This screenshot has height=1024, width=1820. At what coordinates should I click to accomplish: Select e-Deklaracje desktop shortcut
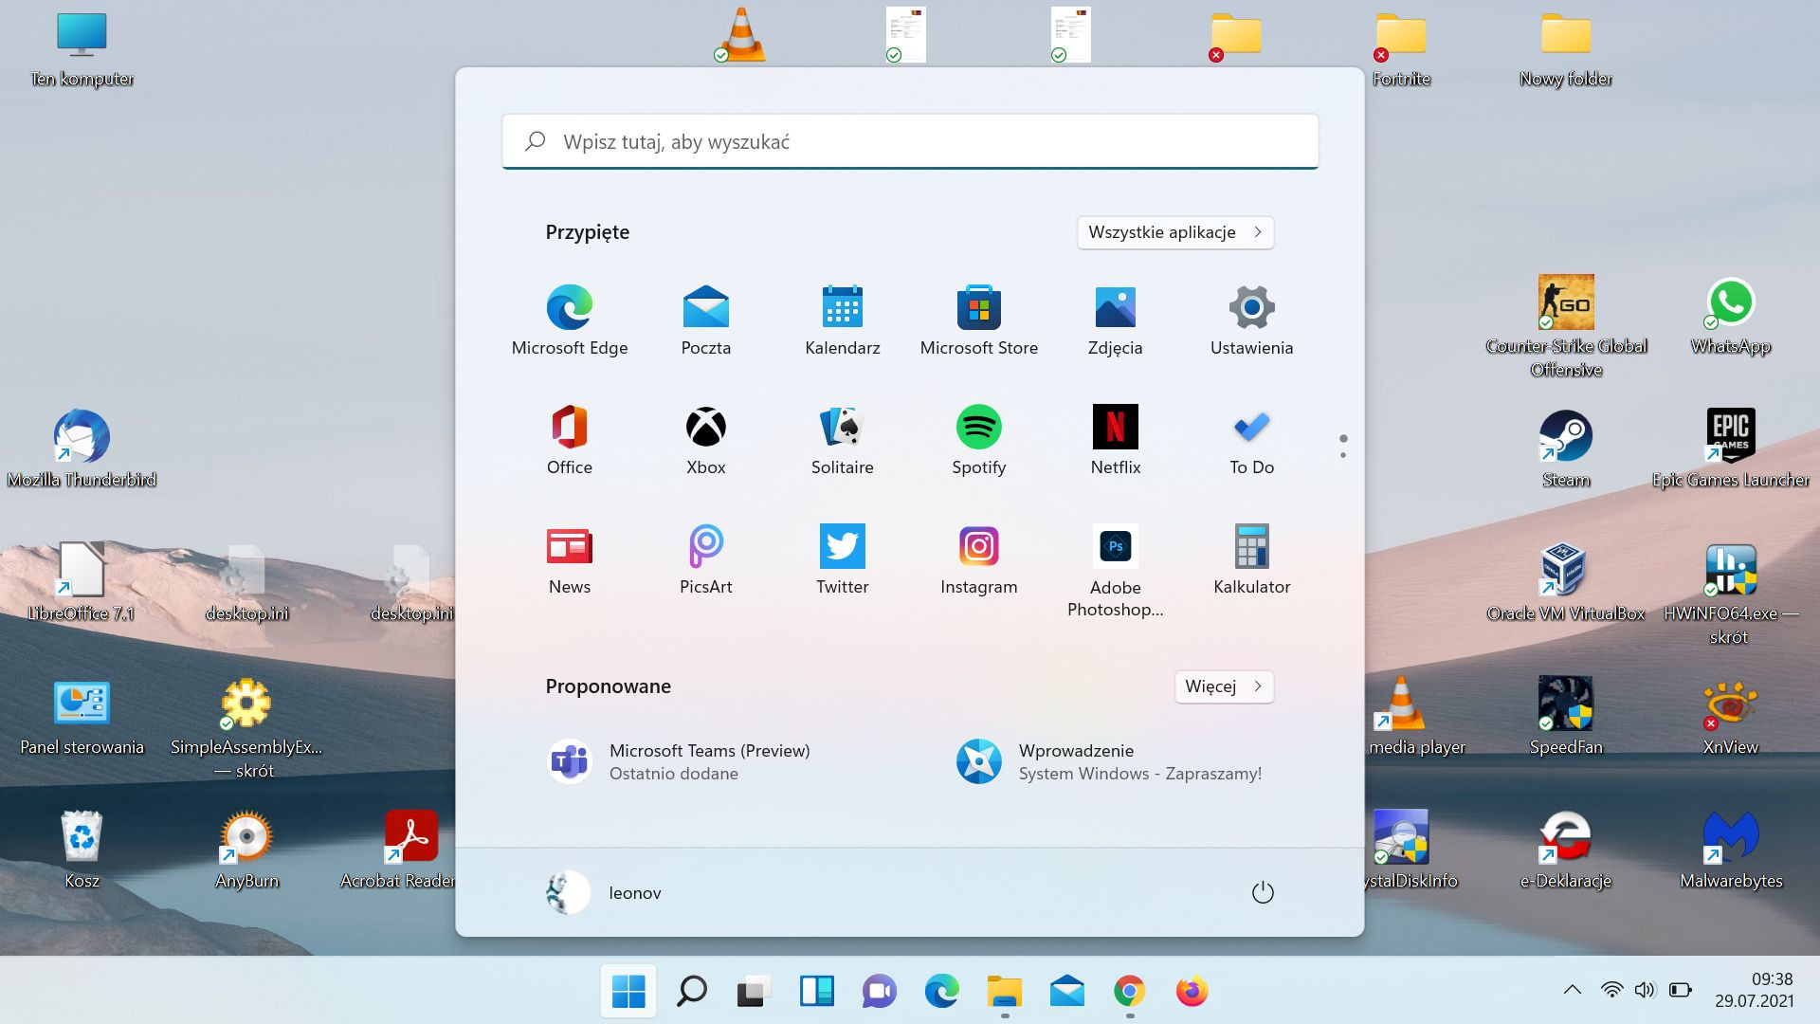1566,850
